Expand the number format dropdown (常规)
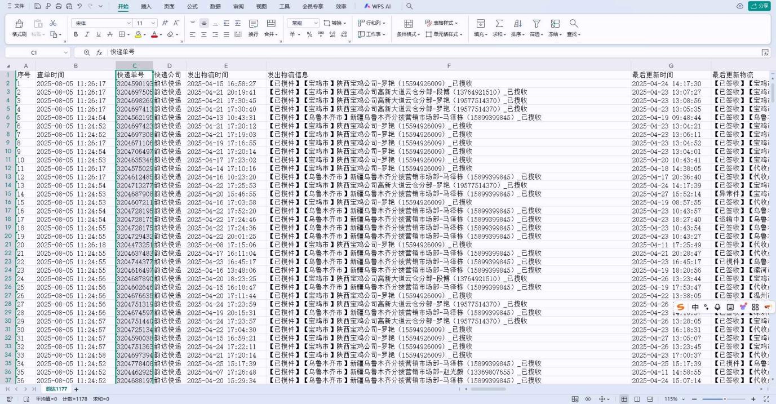This screenshot has width=776, height=404. 302,23
